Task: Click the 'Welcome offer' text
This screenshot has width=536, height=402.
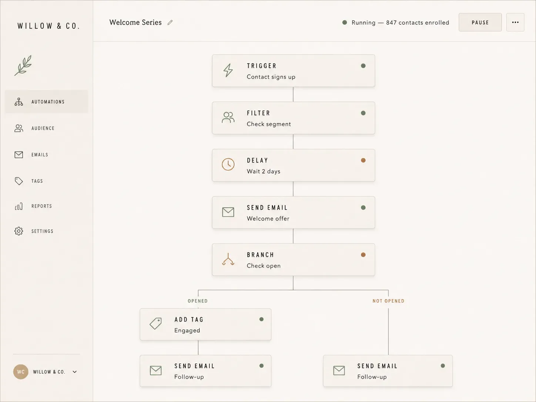Action: pyautogui.click(x=268, y=218)
